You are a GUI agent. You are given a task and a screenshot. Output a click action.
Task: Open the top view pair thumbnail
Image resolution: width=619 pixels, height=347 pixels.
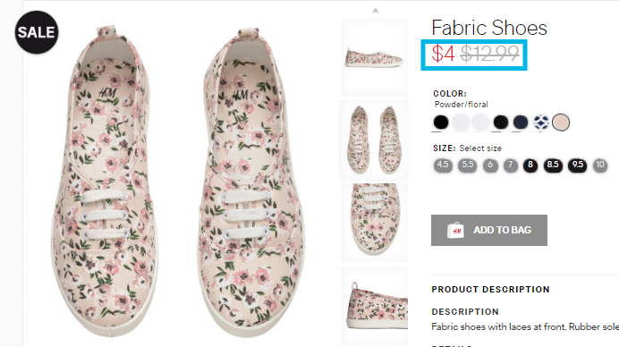point(374,140)
